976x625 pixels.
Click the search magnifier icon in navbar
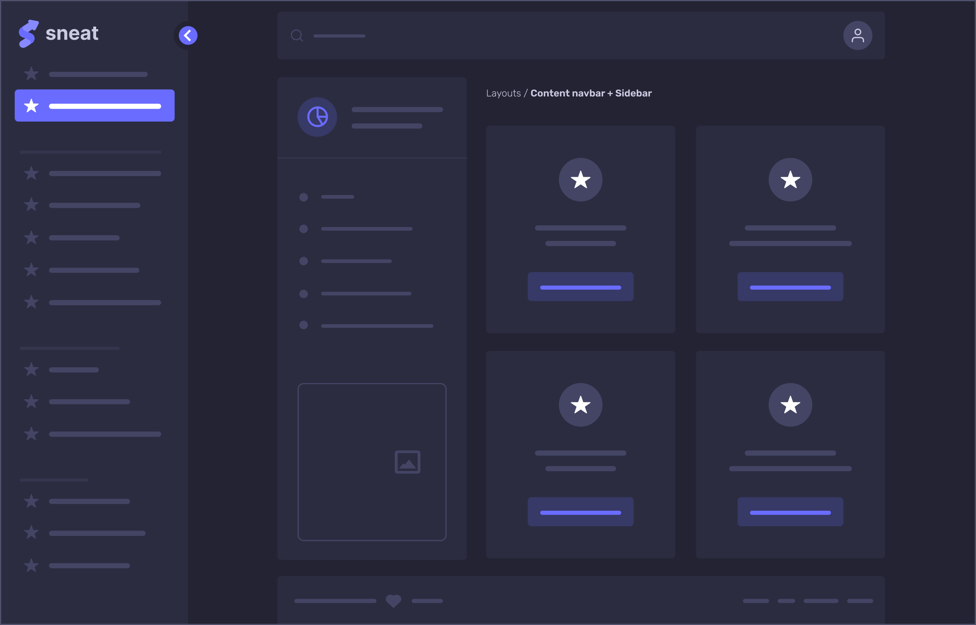[297, 36]
